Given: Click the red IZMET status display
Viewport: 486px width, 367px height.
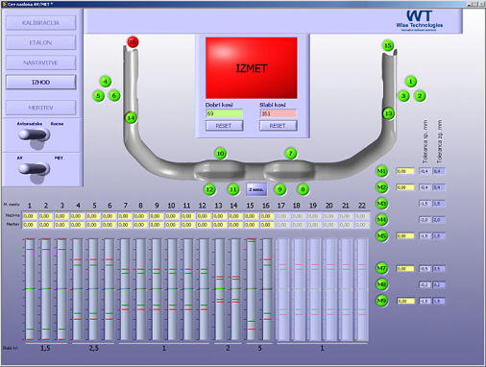Looking at the screenshot, I should 252,68.
